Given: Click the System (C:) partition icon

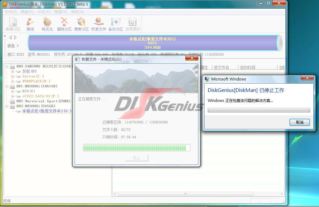Looking at the screenshot, I should 18,76.
